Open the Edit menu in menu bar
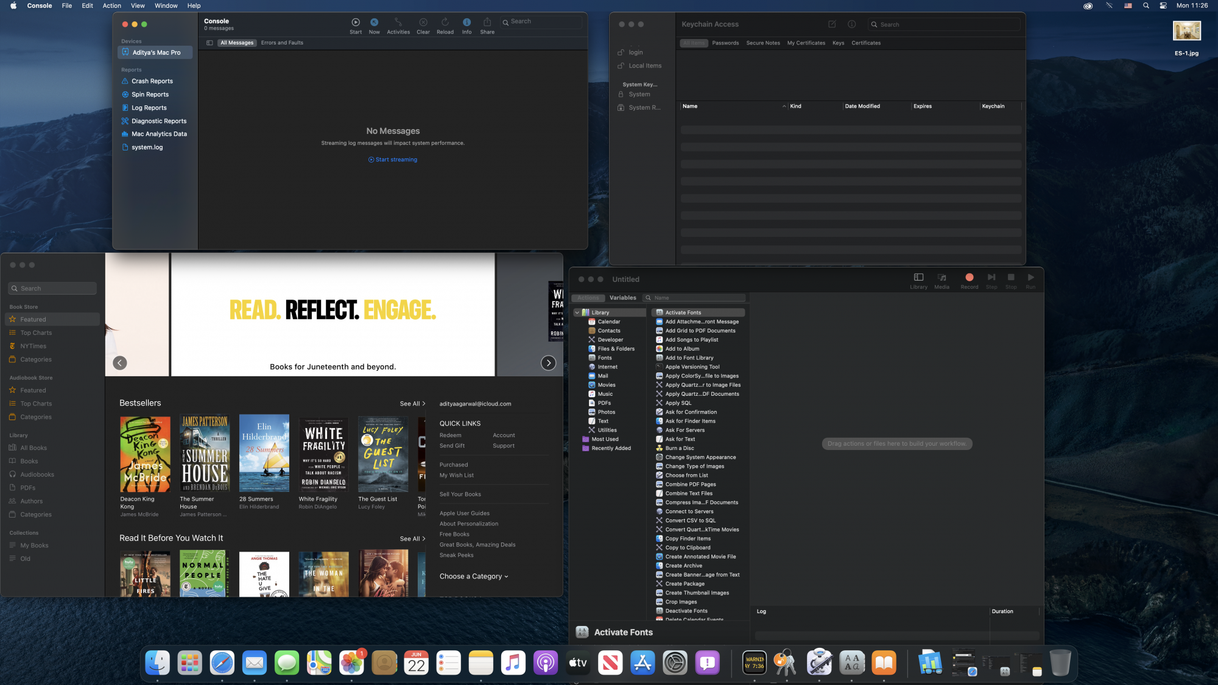 pos(87,5)
